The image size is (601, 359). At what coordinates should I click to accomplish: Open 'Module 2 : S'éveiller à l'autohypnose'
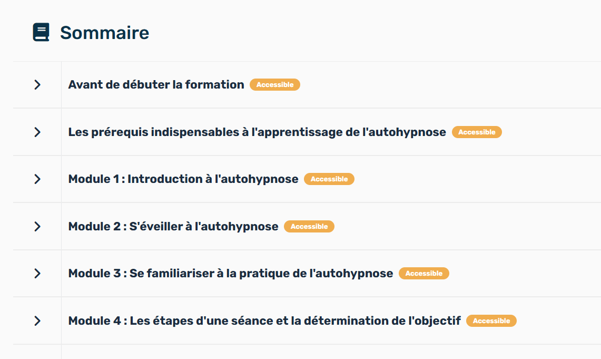[173, 226]
